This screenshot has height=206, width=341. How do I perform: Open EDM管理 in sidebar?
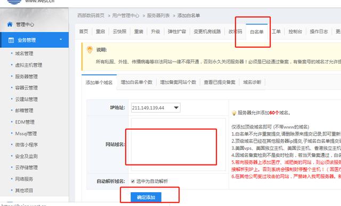click(25, 122)
